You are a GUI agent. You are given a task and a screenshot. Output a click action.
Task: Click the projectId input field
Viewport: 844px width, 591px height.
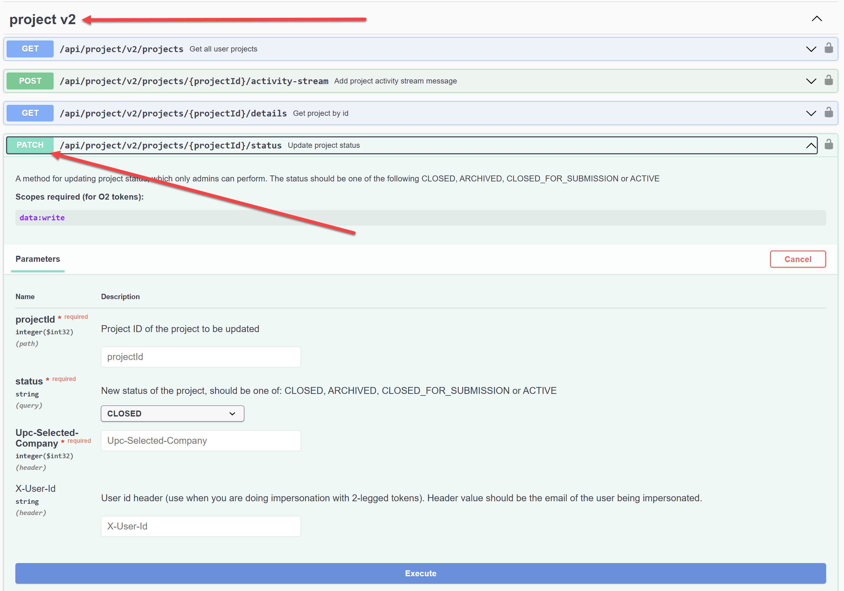(200, 357)
